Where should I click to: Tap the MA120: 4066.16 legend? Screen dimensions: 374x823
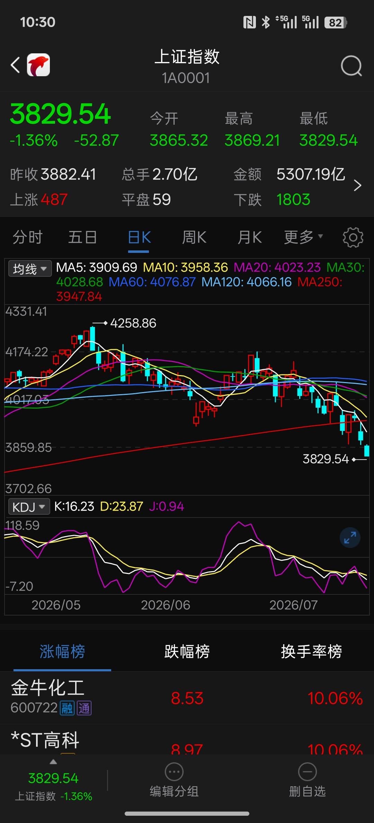click(x=247, y=282)
